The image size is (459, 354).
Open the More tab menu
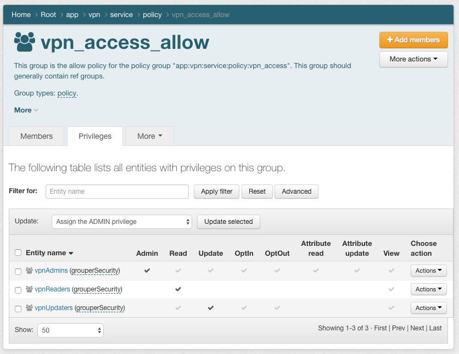click(149, 136)
